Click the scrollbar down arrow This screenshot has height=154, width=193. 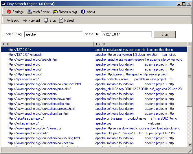[190, 145]
